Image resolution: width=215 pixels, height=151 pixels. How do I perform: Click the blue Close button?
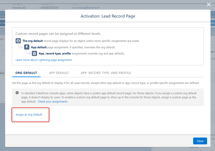[x=200, y=141]
